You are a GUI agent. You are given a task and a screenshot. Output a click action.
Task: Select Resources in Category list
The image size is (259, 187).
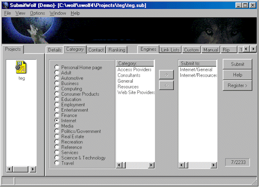coord(128,86)
